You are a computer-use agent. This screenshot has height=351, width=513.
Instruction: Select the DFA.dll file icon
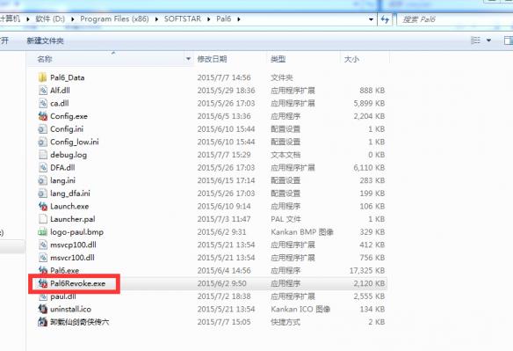[x=42, y=167]
